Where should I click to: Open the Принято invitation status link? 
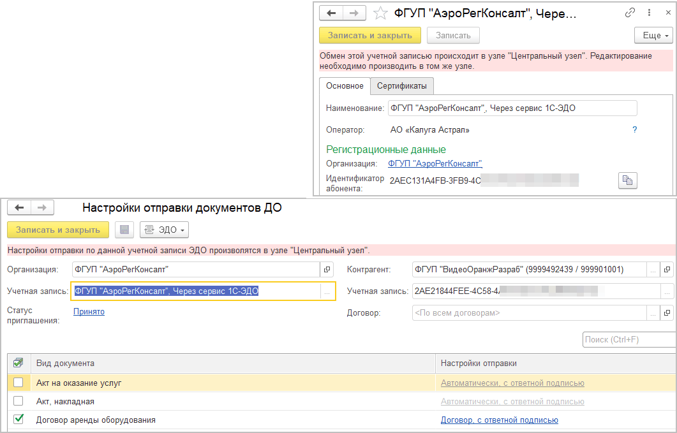click(x=89, y=312)
